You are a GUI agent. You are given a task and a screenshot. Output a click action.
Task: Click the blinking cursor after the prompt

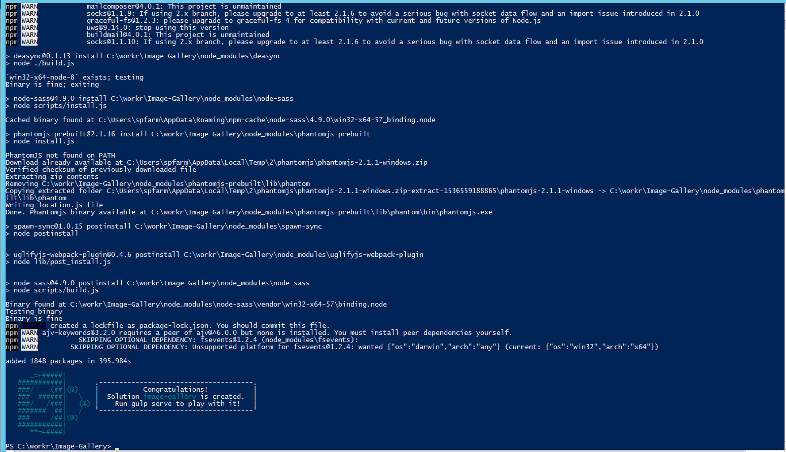(x=117, y=448)
